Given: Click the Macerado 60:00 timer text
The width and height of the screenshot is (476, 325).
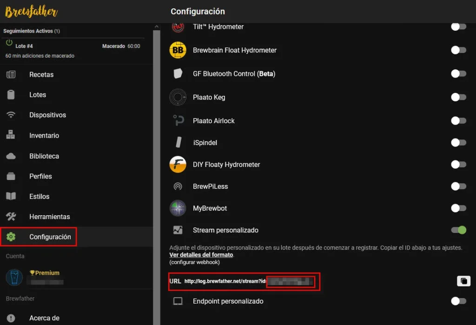Looking at the screenshot, I should click(x=121, y=46).
